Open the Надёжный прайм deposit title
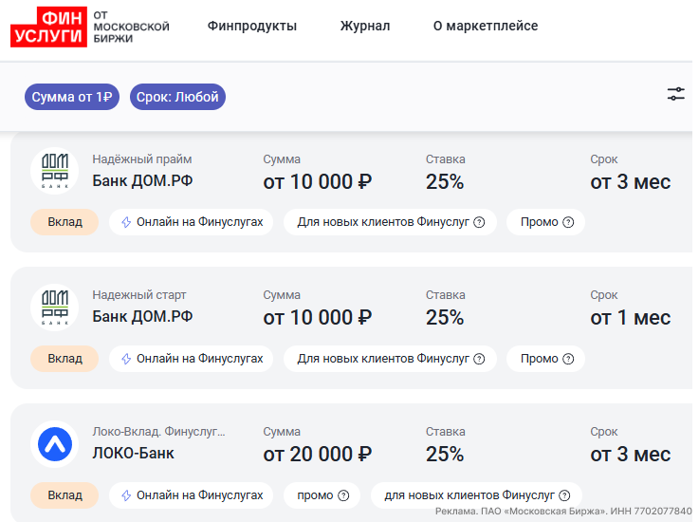The height and width of the screenshot is (522, 699). pos(141,159)
